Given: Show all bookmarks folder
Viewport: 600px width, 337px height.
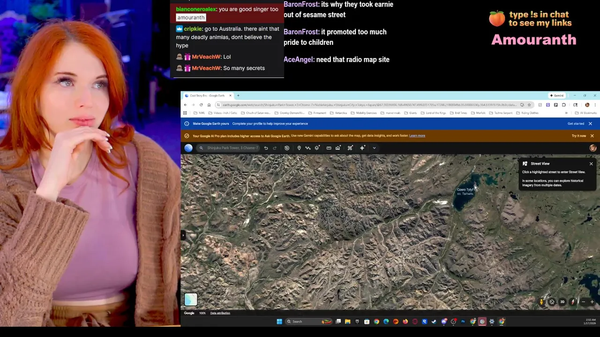Looking at the screenshot, I should 586,113.
